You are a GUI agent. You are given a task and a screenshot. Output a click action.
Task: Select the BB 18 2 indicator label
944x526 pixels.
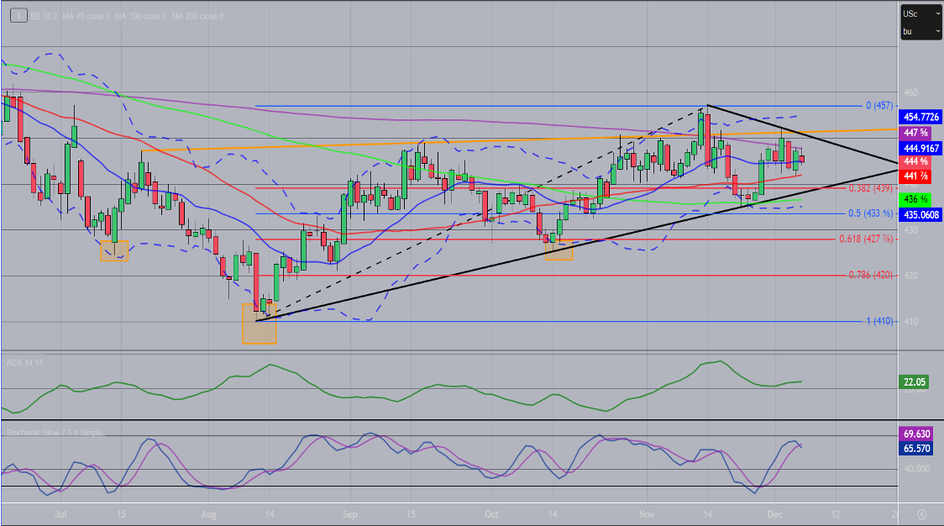45,16
